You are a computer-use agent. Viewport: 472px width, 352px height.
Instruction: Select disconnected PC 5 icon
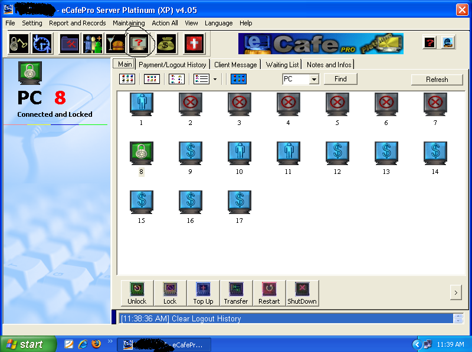(x=337, y=104)
